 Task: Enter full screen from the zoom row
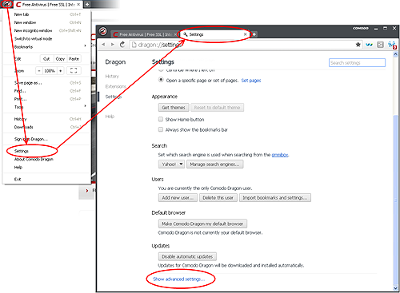74,70
